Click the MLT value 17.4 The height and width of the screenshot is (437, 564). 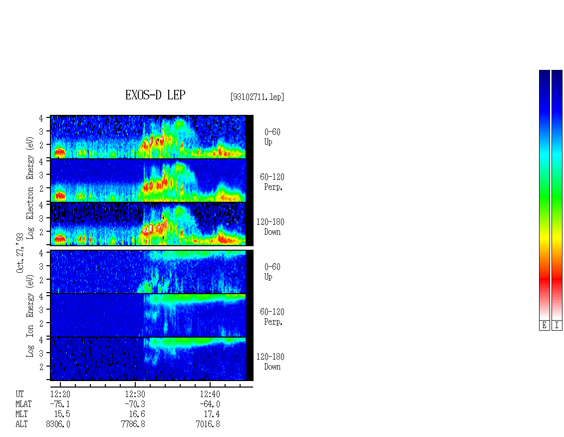pos(212,415)
